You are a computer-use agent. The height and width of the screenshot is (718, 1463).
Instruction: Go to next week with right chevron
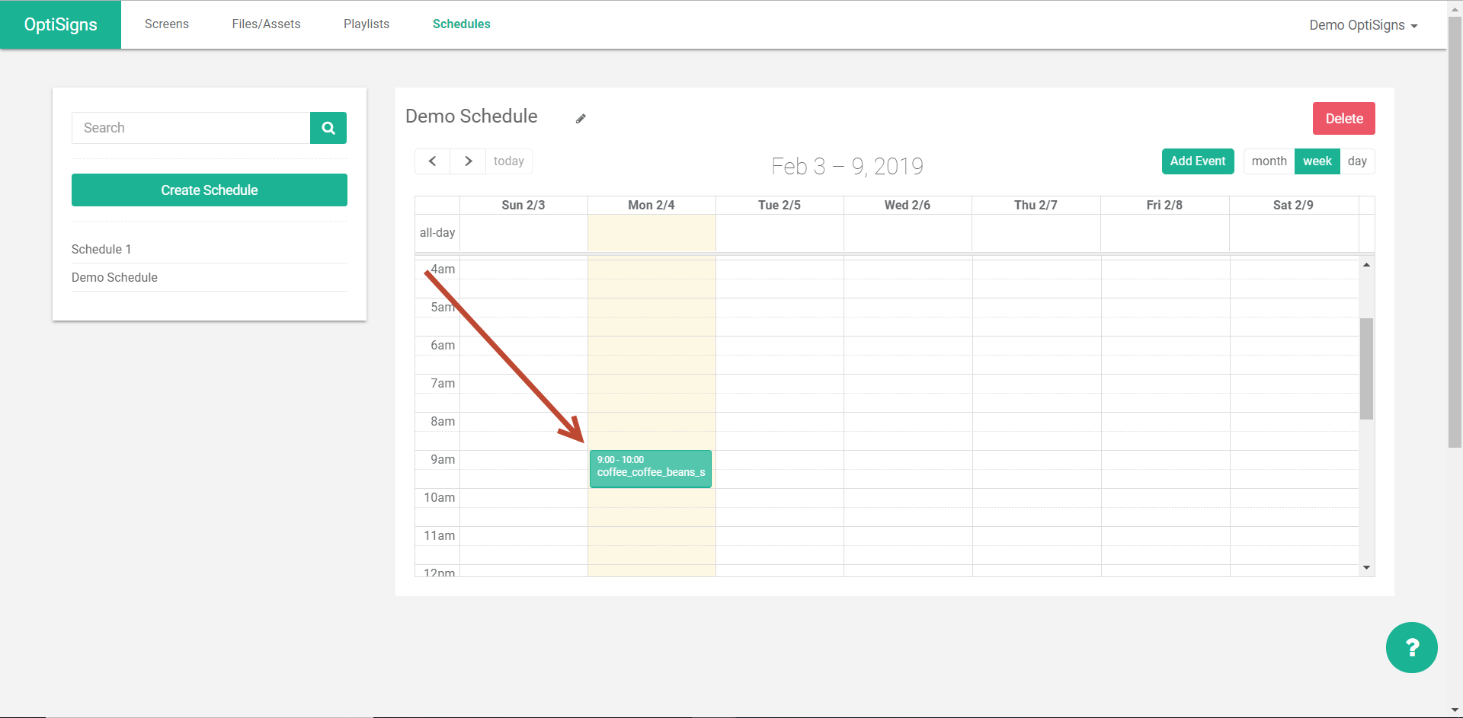(468, 161)
